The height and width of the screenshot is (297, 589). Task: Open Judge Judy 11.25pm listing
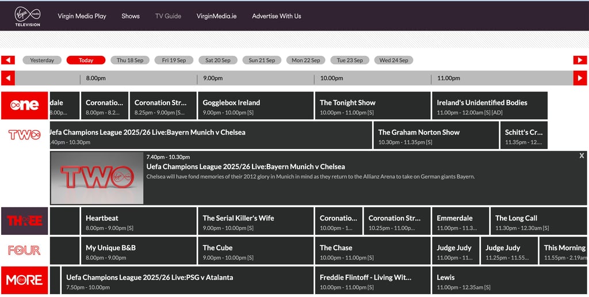click(510, 250)
